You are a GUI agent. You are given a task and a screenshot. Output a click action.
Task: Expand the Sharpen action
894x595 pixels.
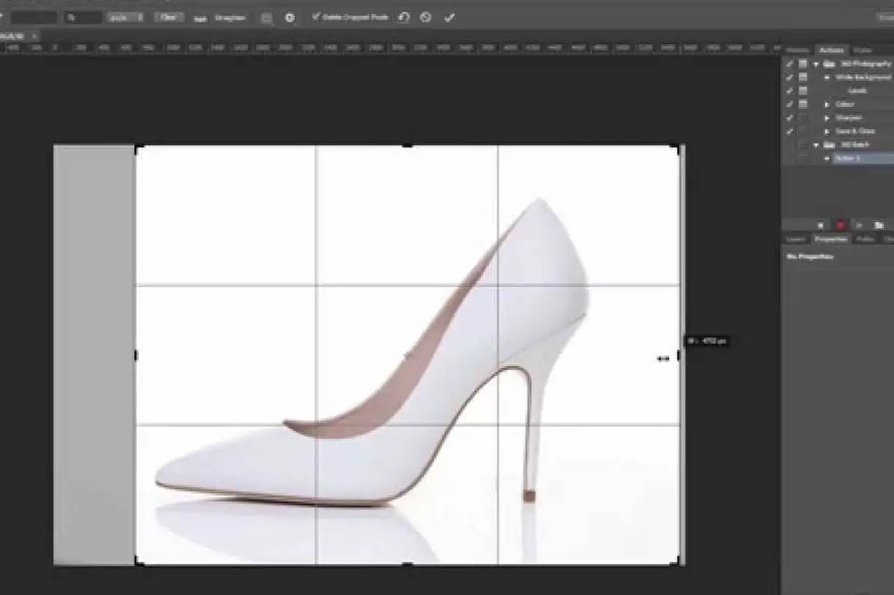coord(828,118)
